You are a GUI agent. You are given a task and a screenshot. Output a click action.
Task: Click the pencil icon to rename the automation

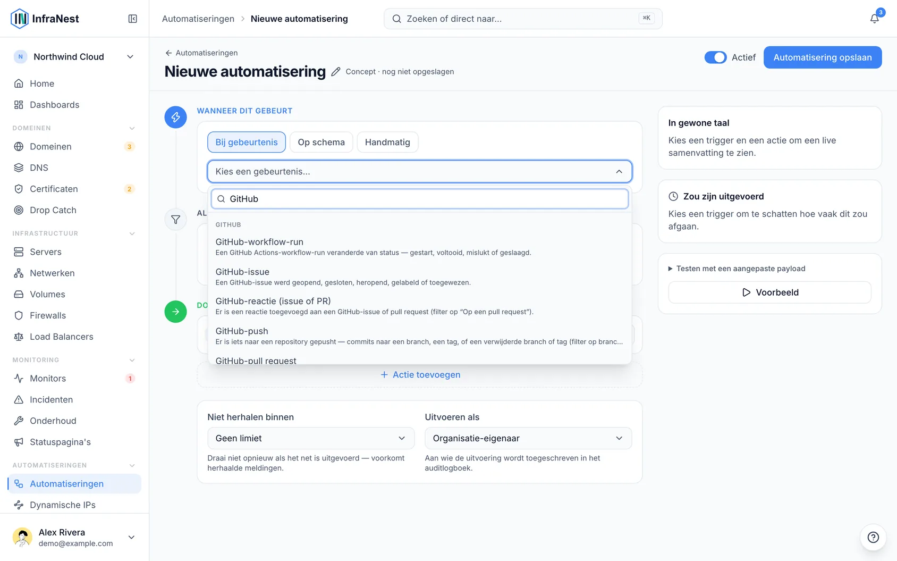pos(335,72)
